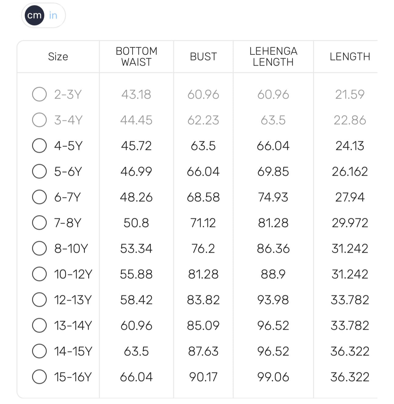This screenshot has width=394, height=404.
Task: Click the BOTTOM WAIST column header
Action: click(x=136, y=57)
